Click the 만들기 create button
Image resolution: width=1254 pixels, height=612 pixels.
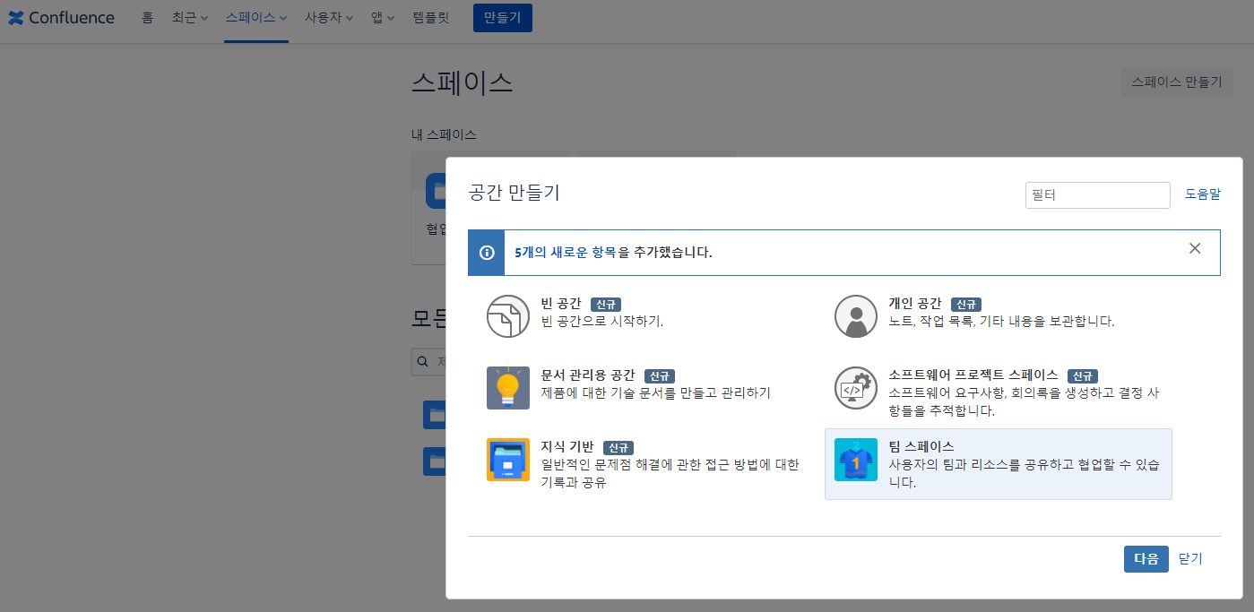pos(503,18)
